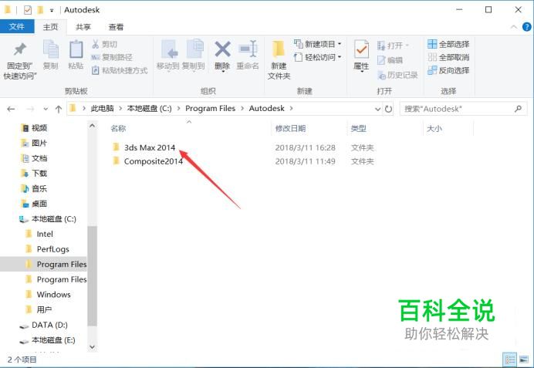Viewport: 534px width, 368px height.
Task: Select the View (查看) ribbon tab
Action: [x=116, y=27]
